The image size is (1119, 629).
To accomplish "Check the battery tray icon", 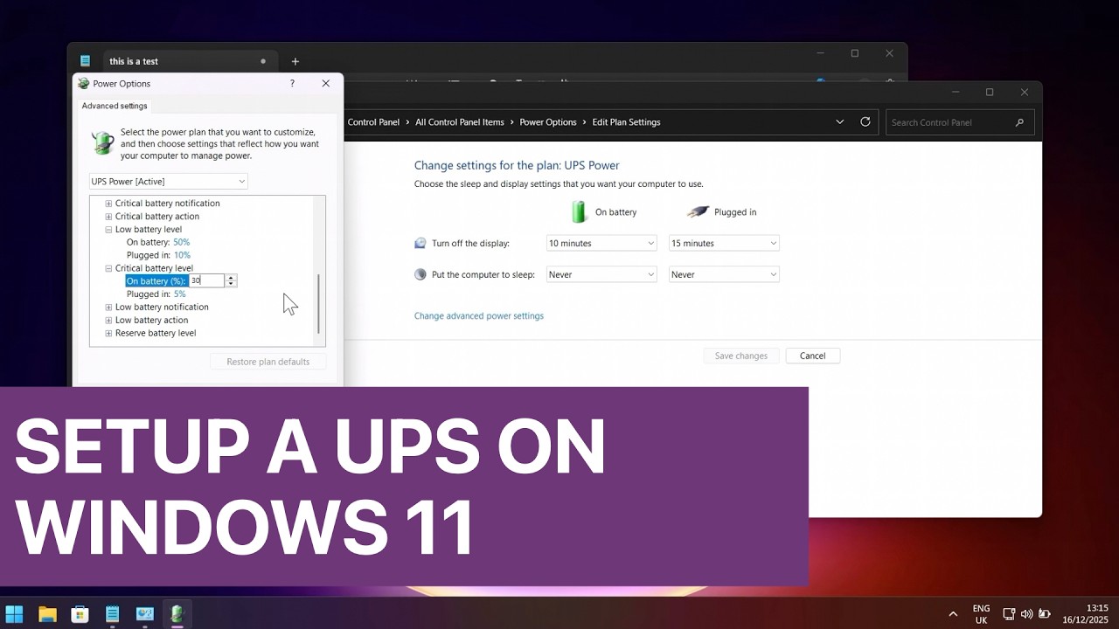I will 1044,614.
